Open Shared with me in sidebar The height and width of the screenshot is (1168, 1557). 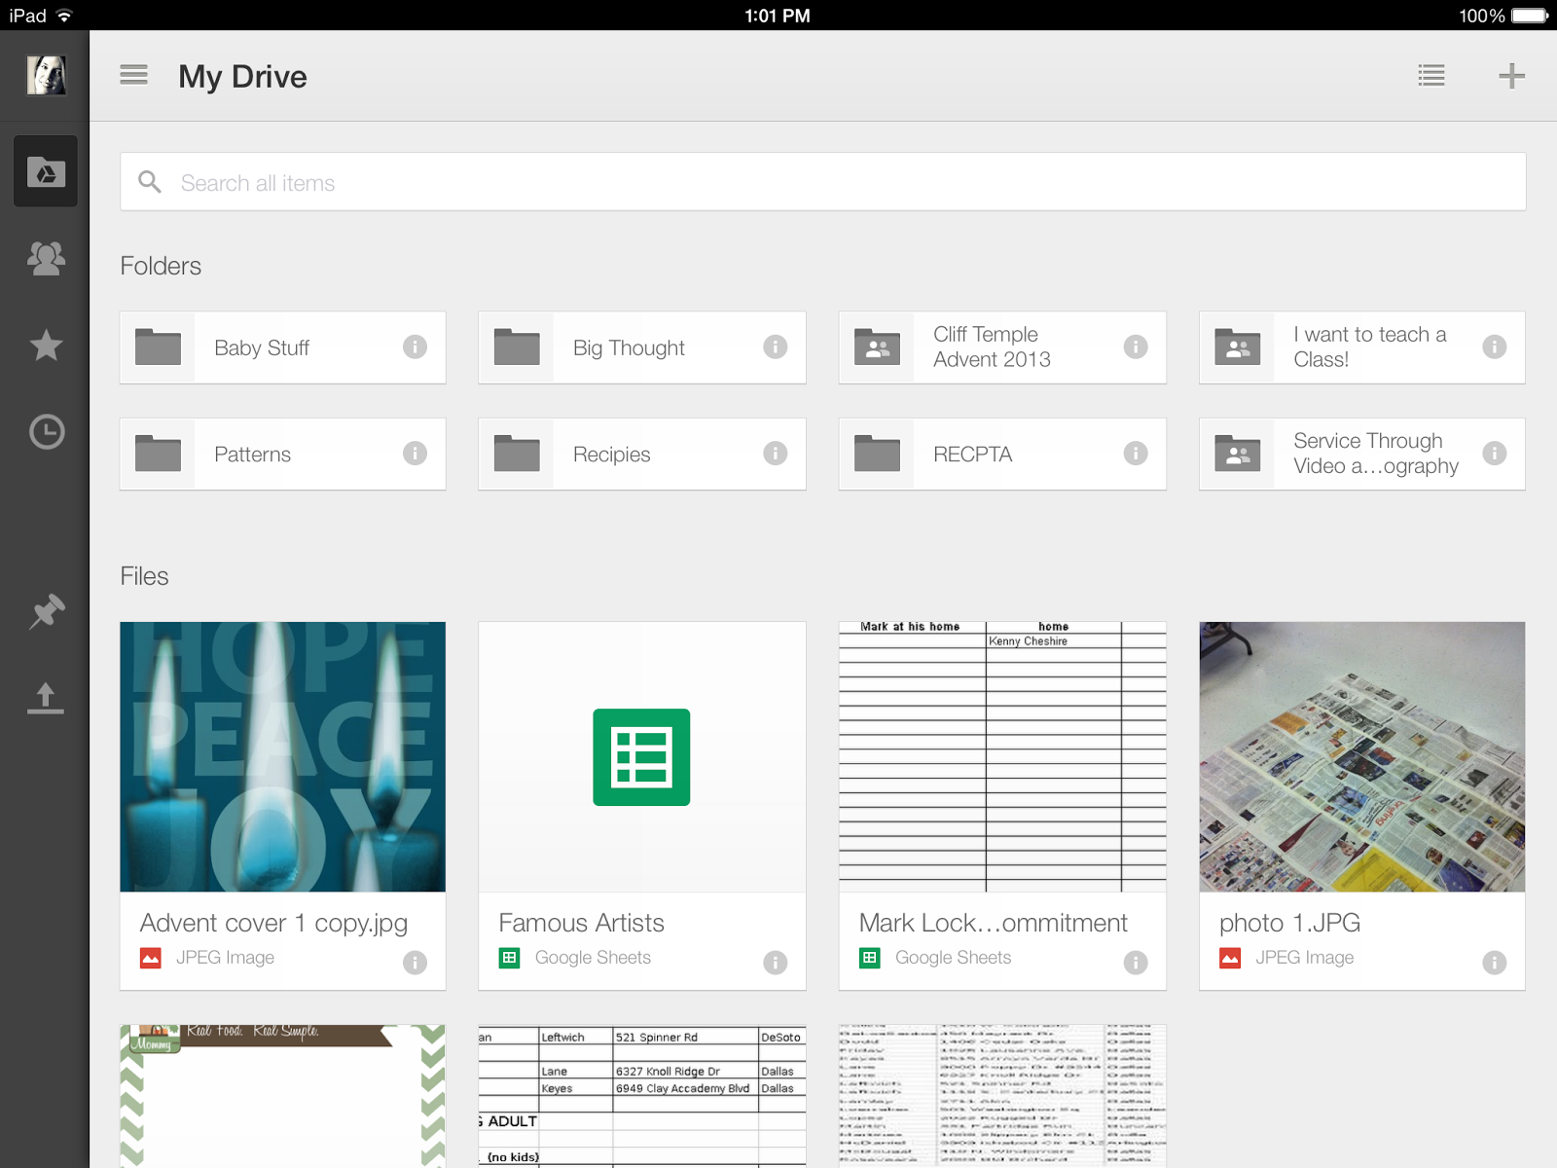point(46,258)
